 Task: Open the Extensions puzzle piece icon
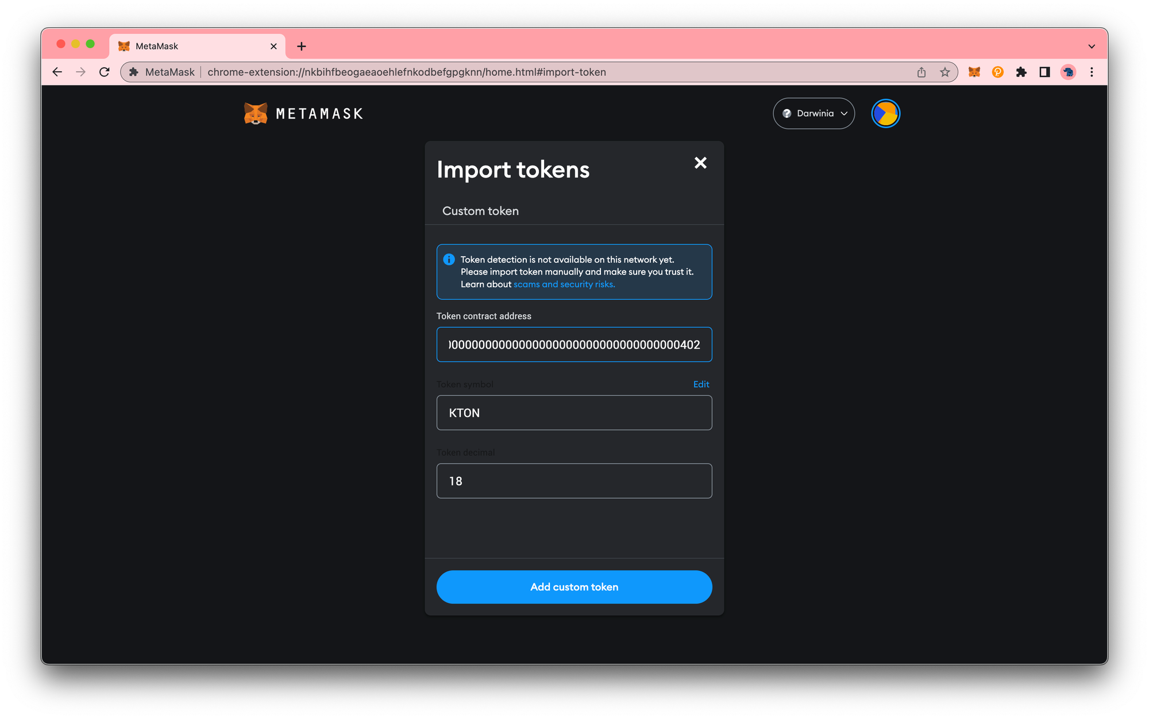tap(1021, 72)
